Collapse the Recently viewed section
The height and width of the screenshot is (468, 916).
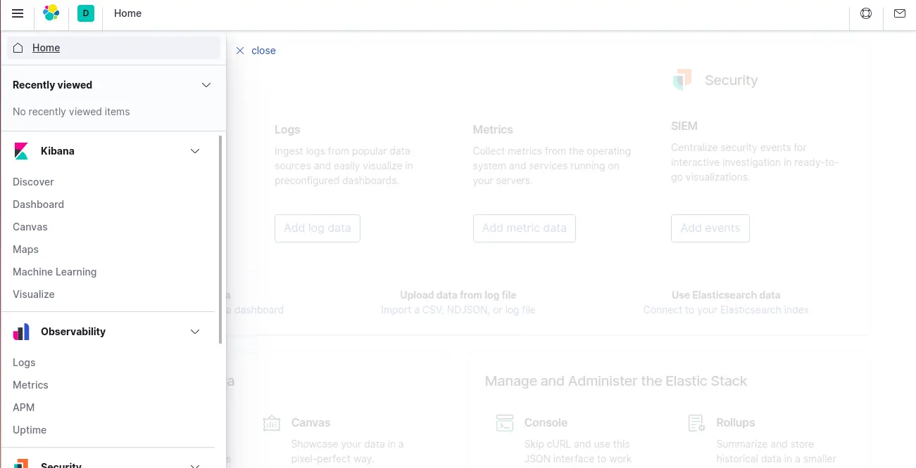(x=206, y=85)
